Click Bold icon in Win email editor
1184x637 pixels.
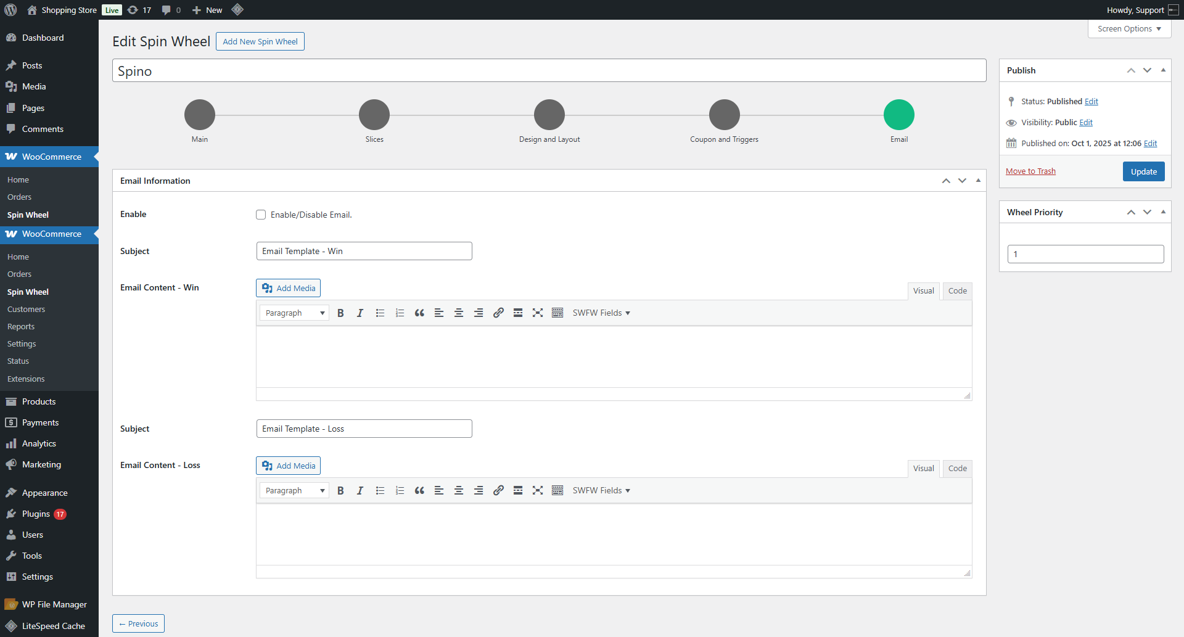click(x=340, y=313)
